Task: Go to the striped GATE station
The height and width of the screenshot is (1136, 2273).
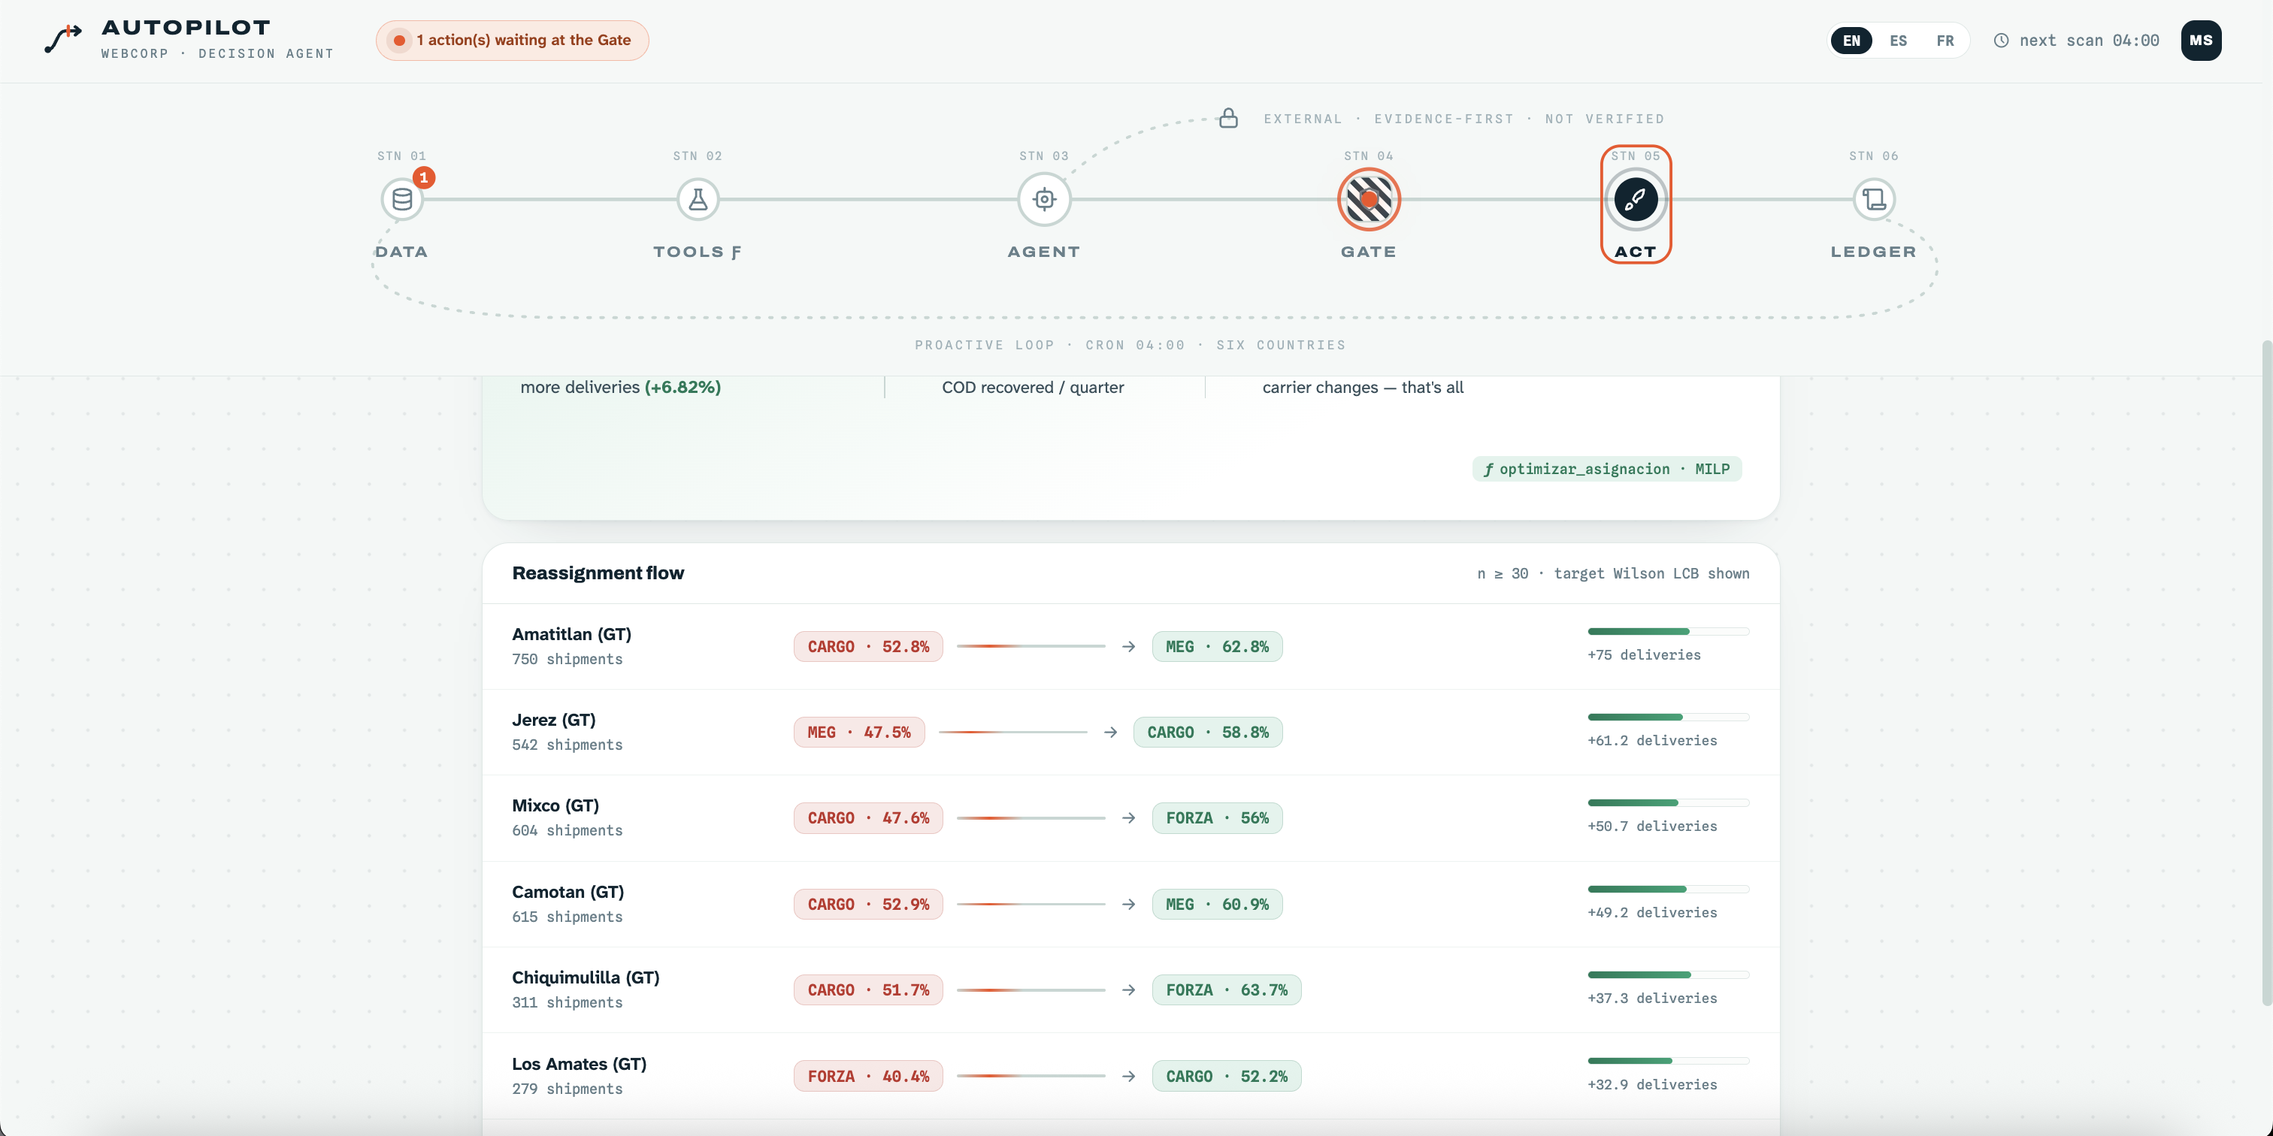Action: click(1369, 199)
